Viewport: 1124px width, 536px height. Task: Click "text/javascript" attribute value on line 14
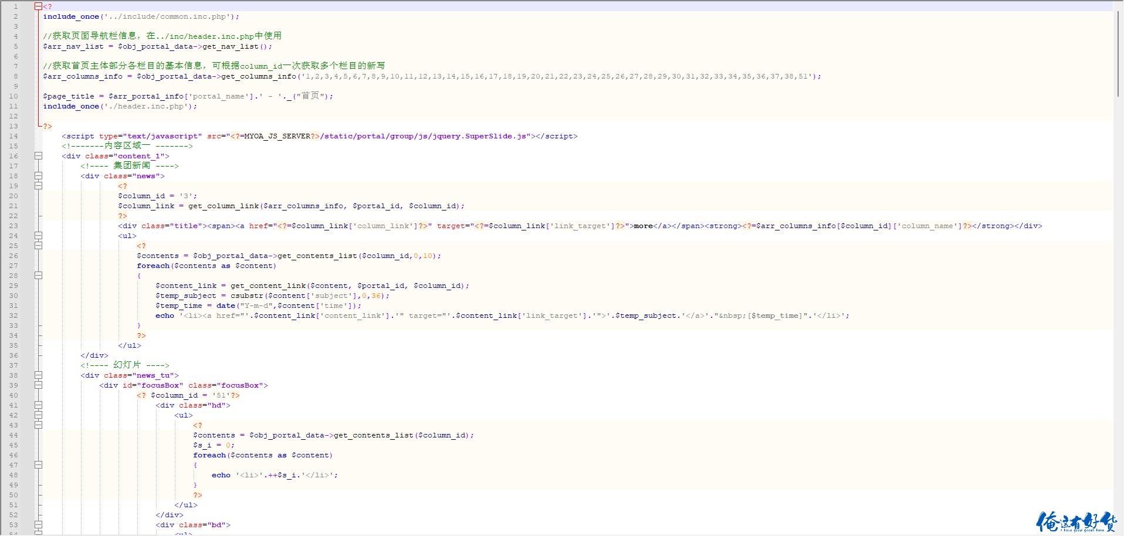(x=162, y=136)
